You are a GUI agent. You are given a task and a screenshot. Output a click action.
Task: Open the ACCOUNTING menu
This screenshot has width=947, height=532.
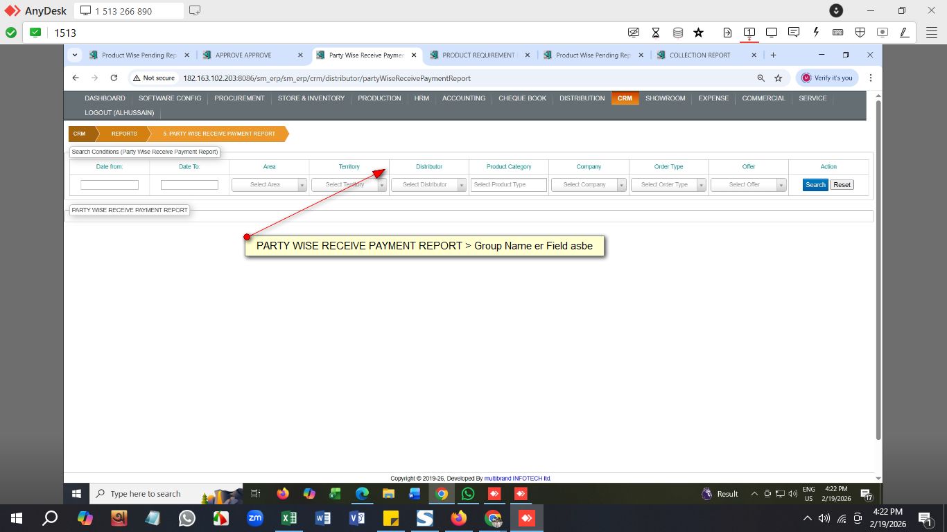pos(464,98)
